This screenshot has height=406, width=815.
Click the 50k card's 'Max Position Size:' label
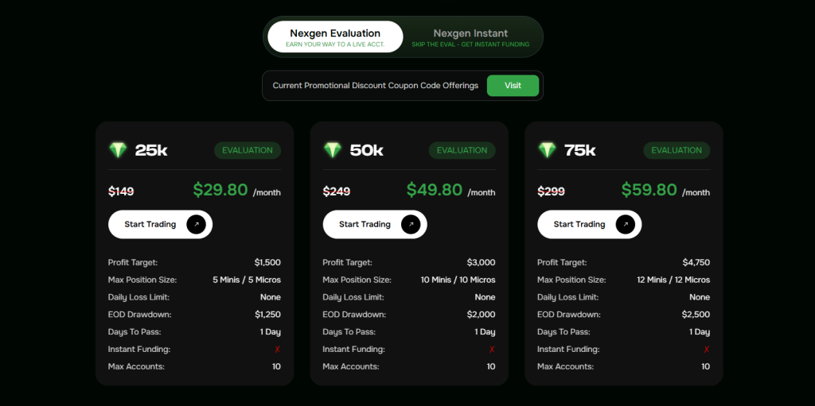[357, 280]
